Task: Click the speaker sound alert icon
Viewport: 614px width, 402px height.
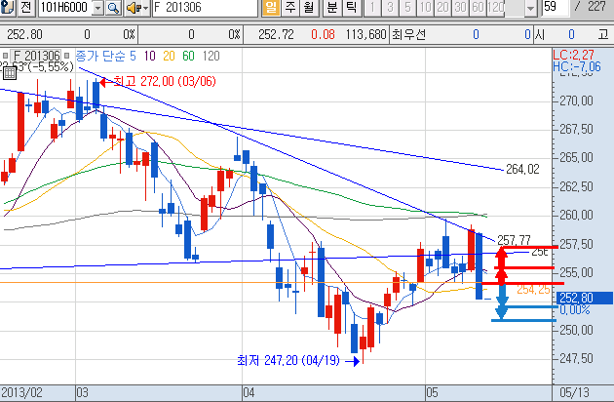Action: tap(137, 8)
